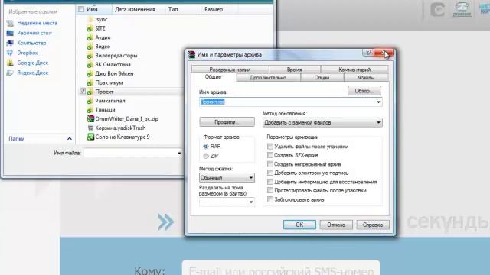Click the Справка button
This screenshot has height=275, width=490.
pyautogui.click(x=373, y=225)
